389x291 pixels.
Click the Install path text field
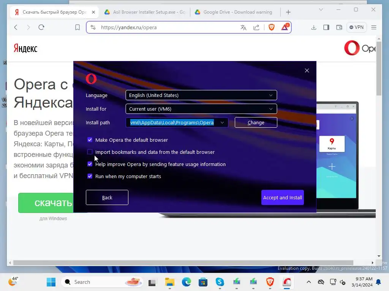[172, 122]
